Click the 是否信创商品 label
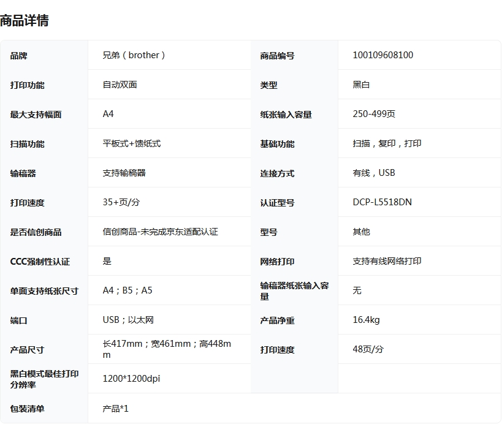The height and width of the screenshot is (424, 502). [x=36, y=232]
